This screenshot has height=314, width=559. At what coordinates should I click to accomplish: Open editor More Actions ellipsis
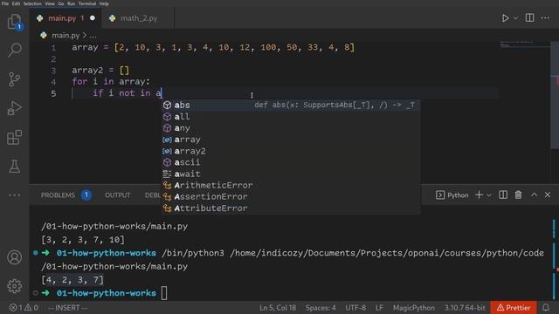[x=545, y=17]
